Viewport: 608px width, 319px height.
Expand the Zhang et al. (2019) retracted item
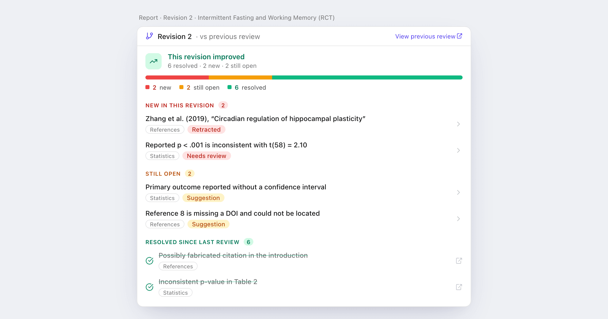[458, 124]
